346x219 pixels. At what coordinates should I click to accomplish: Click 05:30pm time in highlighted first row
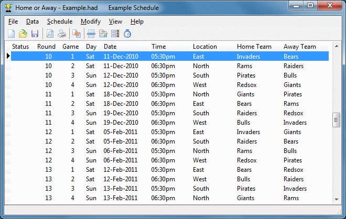pyautogui.click(x=163, y=57)
